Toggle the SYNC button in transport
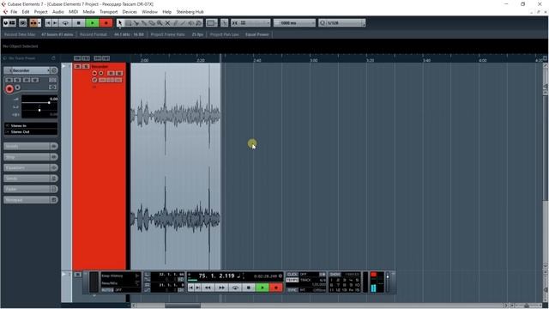The width and height of the screenshot is (549, 309). pyautogui.click(x=292, y=290)
